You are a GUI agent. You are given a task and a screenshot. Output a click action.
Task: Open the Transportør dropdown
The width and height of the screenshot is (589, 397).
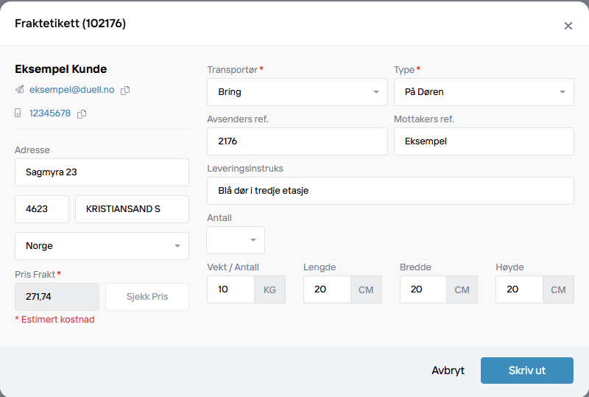coord(297,92)
